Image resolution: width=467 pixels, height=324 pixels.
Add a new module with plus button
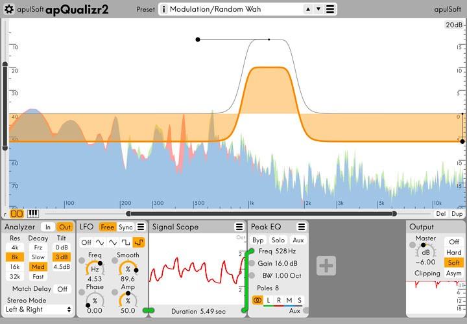click(326, 266)
